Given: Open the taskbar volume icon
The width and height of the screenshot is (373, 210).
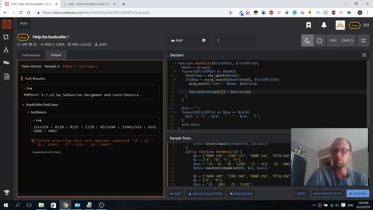Looking at the screenshot, I should pyautogui.click(x=337, y=205).
